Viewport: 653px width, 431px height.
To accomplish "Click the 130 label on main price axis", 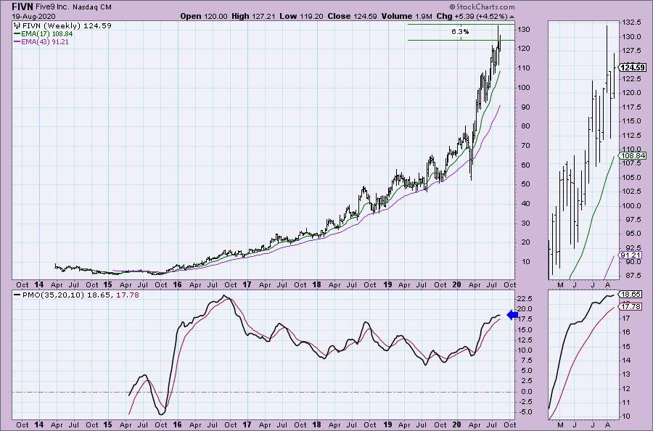I will click(524, 30).
